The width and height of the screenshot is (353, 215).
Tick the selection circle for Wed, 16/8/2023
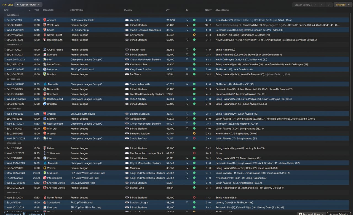pos(5,30)
